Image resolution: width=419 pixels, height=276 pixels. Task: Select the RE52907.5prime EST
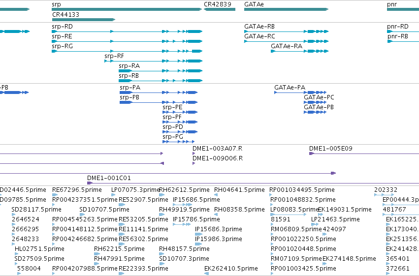122,205
